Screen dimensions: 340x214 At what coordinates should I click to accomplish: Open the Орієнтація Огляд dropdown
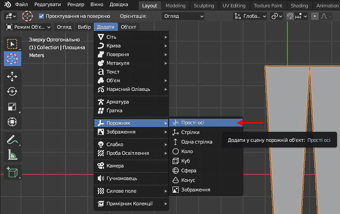coord(183,16)
